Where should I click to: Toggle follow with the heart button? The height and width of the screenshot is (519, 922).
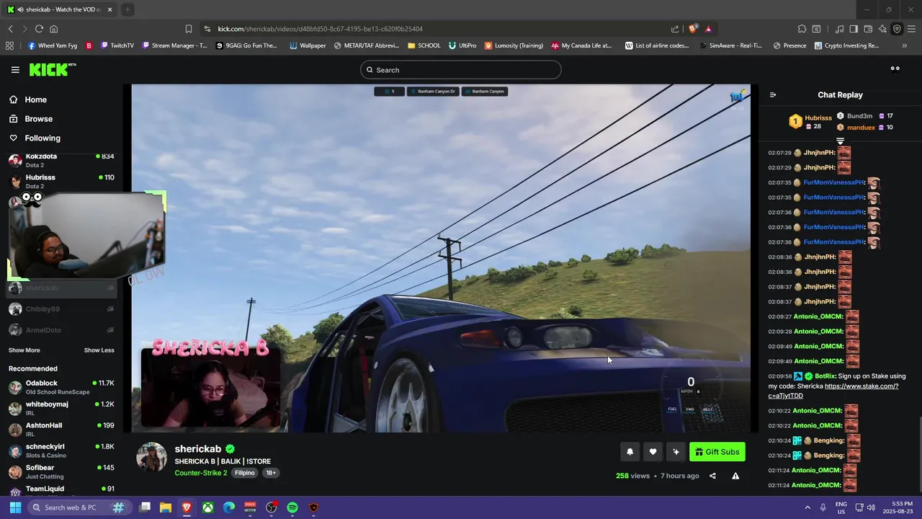tap(653, 452)
